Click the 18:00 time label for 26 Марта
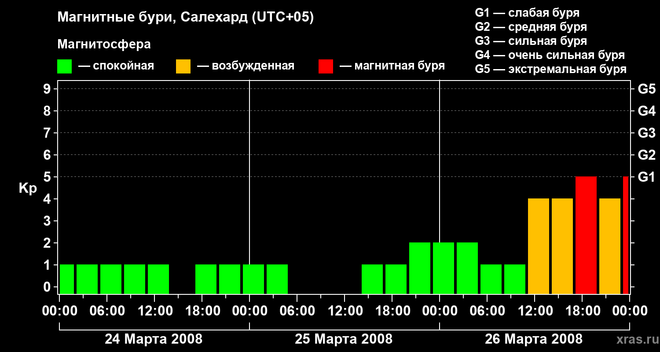Screen dimensions: 660x352 (x=582, y=311)
